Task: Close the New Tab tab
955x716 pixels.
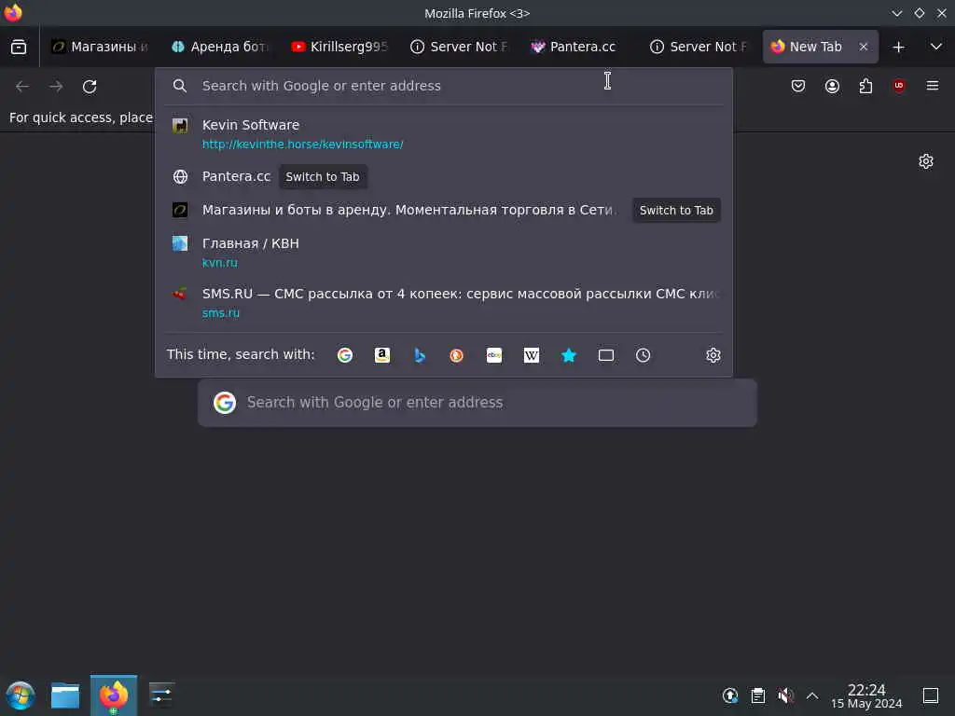Action: point(863,47)
